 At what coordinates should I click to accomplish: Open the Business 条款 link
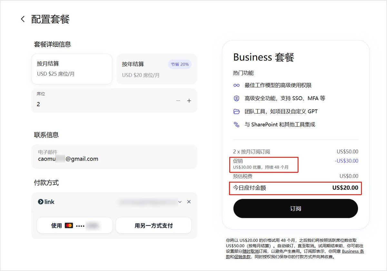(353, 251)
